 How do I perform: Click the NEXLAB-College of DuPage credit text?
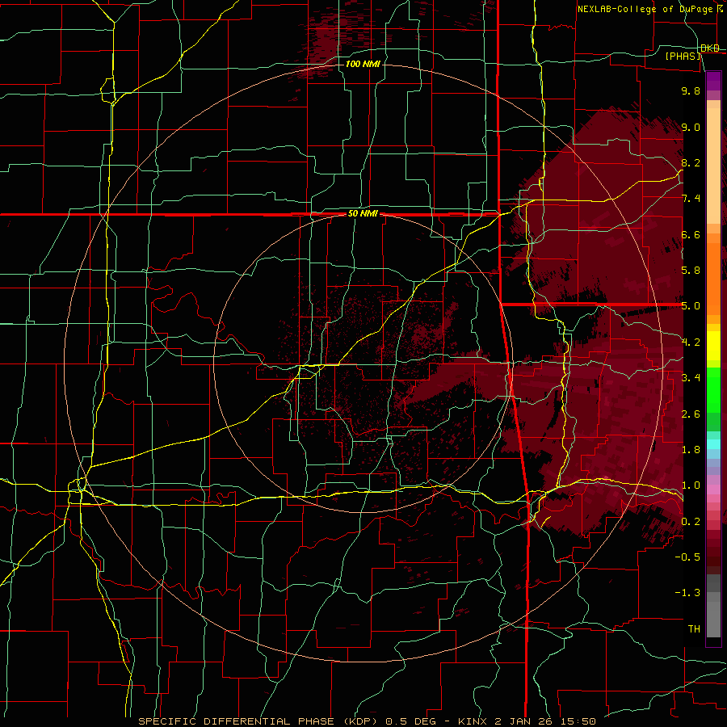point(647,9)
